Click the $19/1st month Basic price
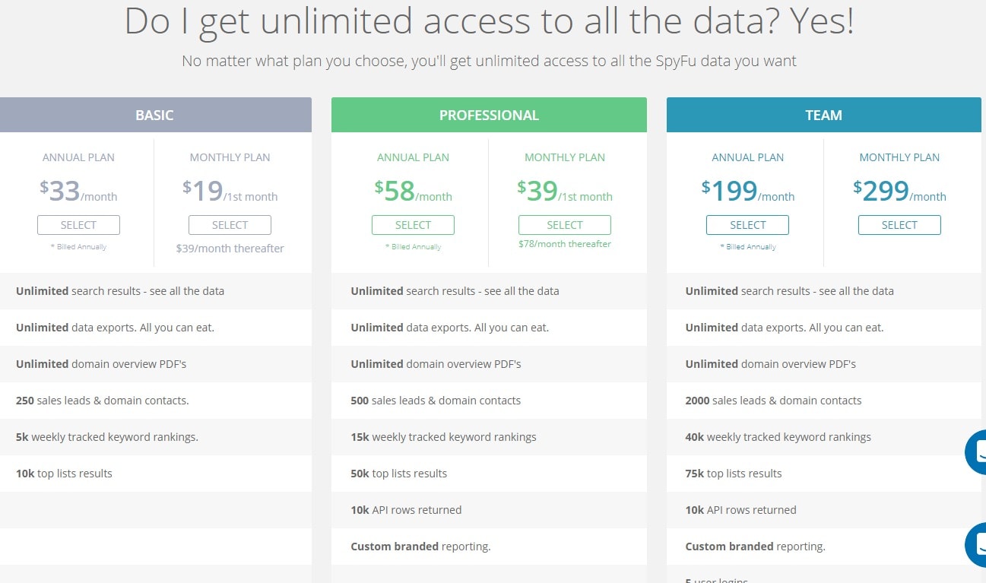Screen dimensions: 986x583 tap(230, 191)
